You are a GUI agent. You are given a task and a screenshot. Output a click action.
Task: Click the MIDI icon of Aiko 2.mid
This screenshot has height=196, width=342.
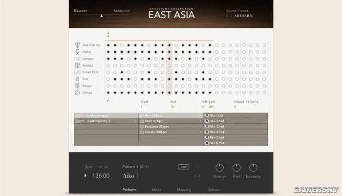tap(207, 121)
